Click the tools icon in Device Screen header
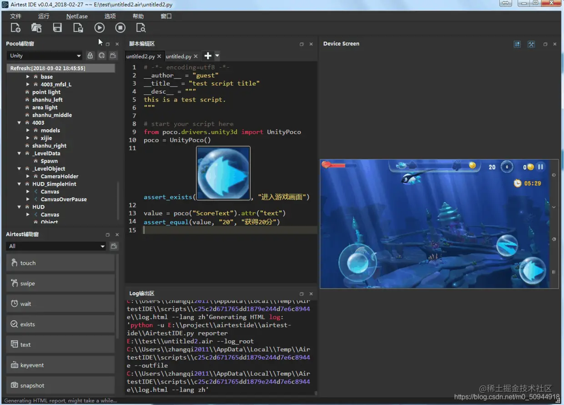 pos(531,44)
